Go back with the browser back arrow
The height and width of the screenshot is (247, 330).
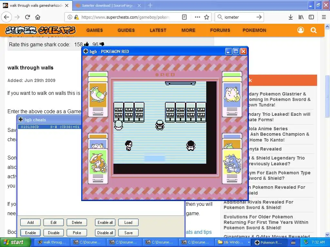[6, 17]
